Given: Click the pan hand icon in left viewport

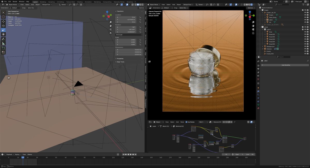Looking at the screenshot, I should 111,26.
